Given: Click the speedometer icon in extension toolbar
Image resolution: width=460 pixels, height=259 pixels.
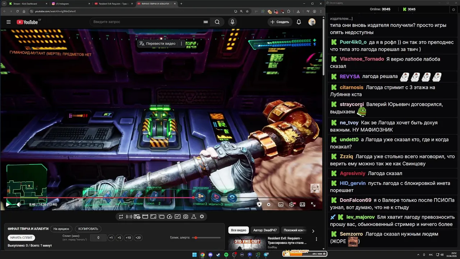Looking at the screenshot, I should point(170,217).
